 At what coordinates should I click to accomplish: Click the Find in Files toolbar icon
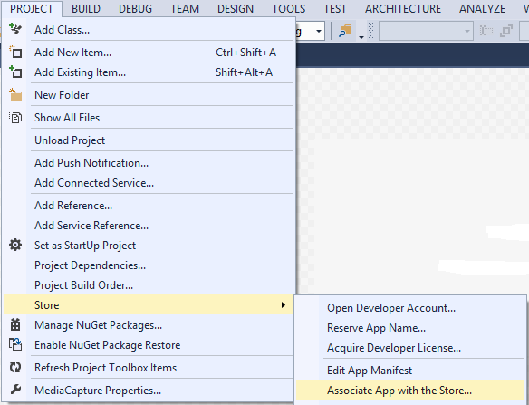point(345,31)
